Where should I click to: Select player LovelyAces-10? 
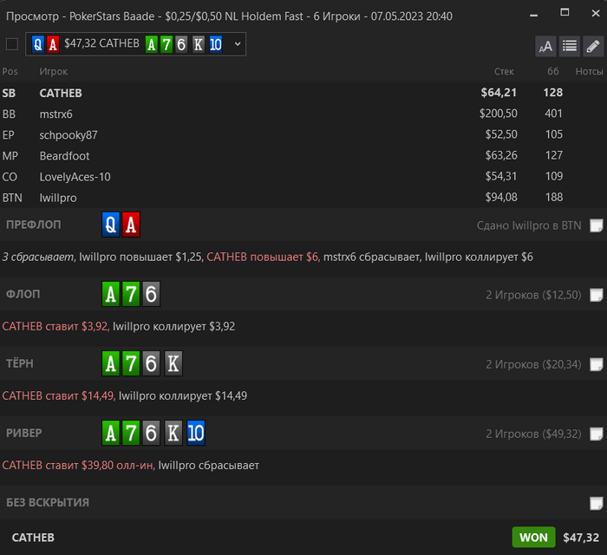click(x=303, y=177)
